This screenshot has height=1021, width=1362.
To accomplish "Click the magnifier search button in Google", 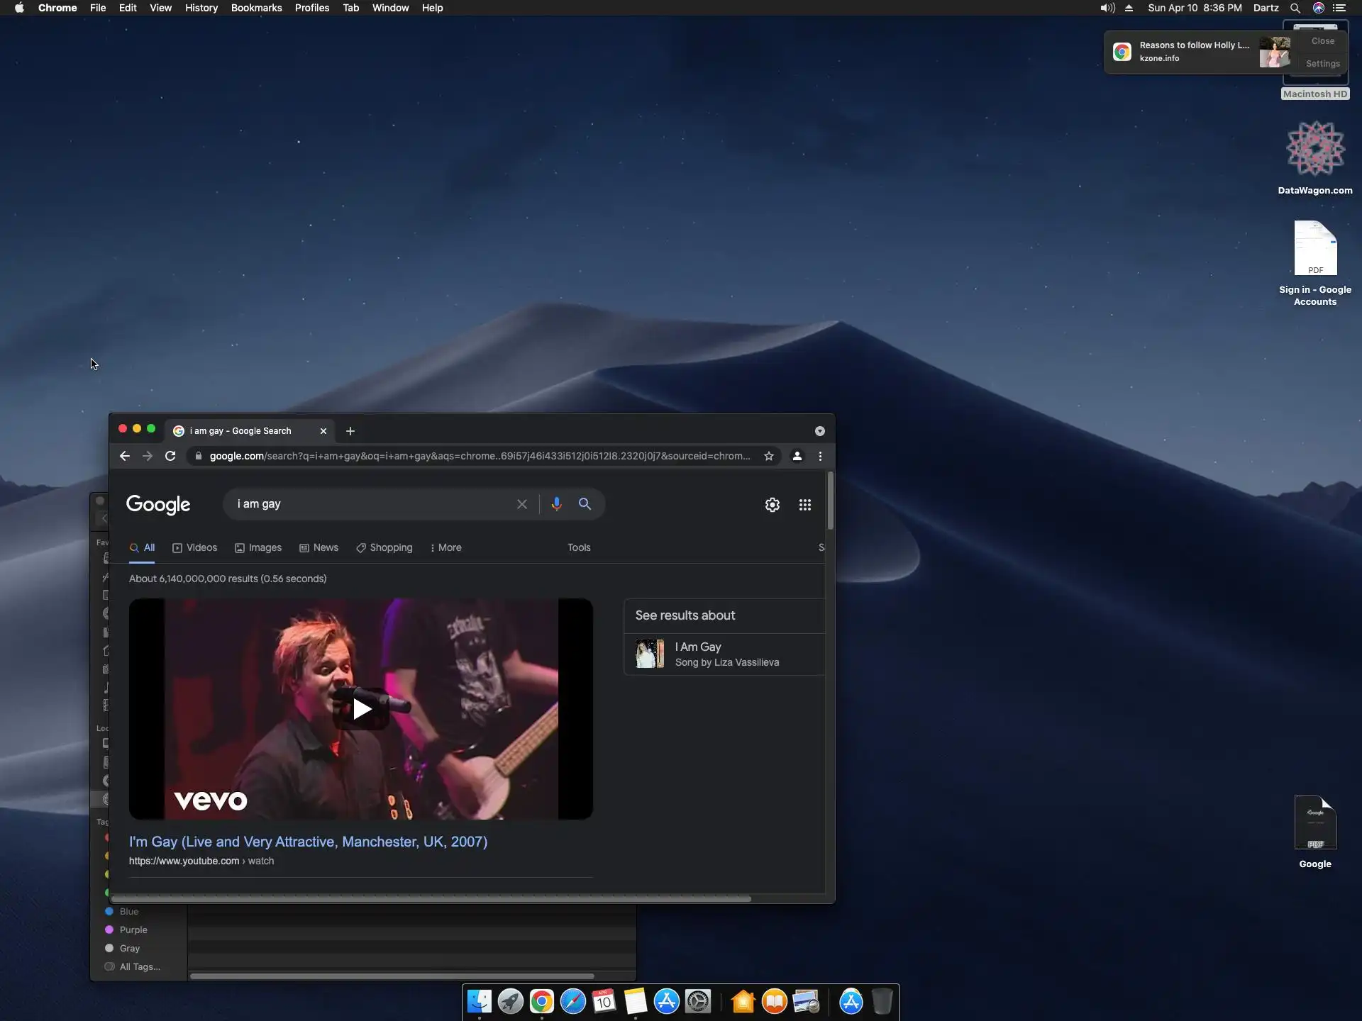I will pos(585,504).
